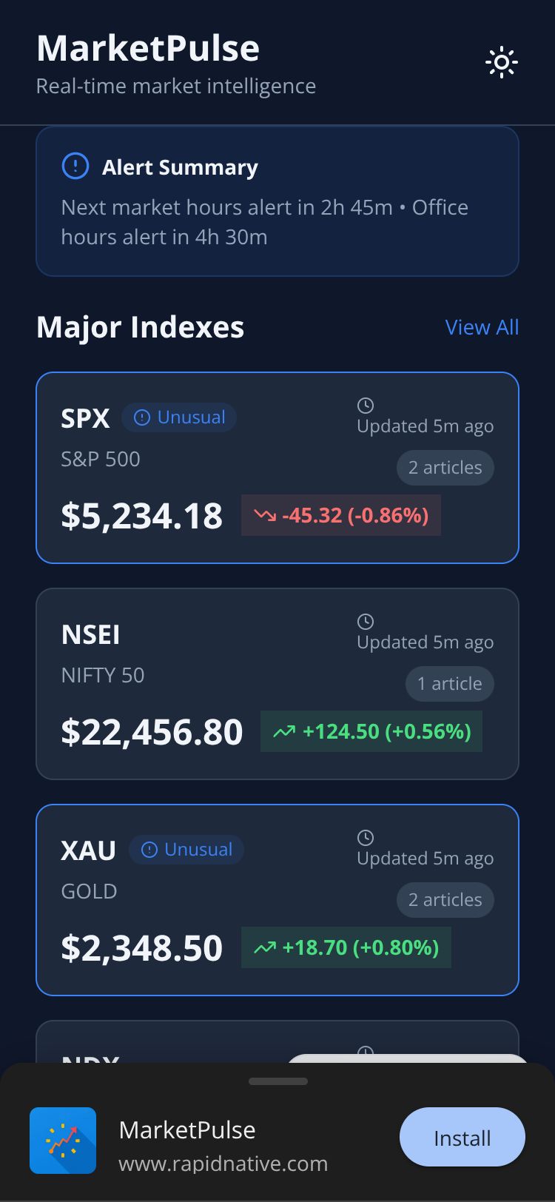Open the Alert Summary card text
This screenshot has height=1202, width=555.
tap(265, 222)
